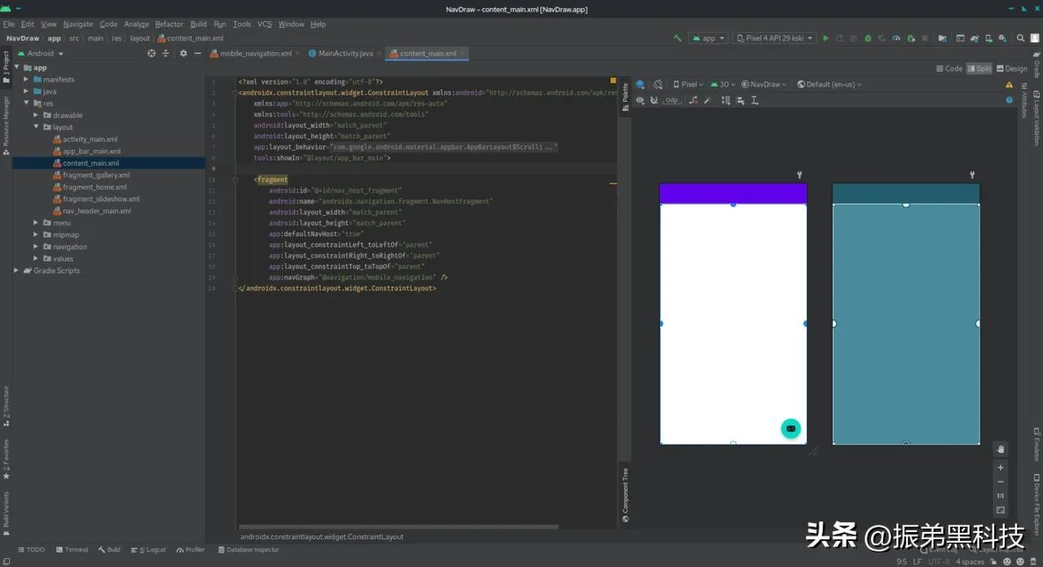Viewport: 1043px width, 567px height.
Task: Click the 0dp default margins field
Action: click(672, 100)
